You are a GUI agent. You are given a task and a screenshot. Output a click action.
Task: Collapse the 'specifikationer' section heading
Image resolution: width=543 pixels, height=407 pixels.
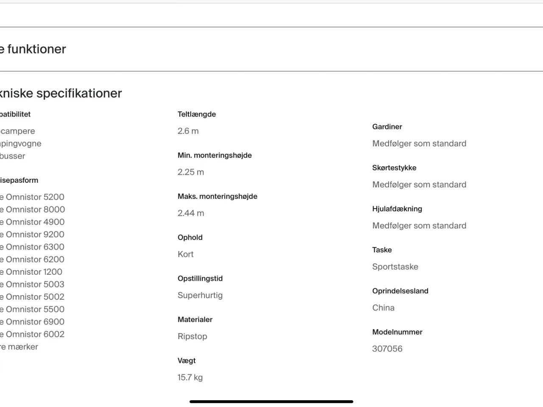click(61, 93)
